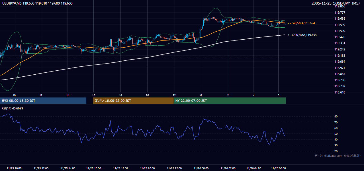Click RSI scale value 40
Screen dimensions: 364x171
coord(336,140)
